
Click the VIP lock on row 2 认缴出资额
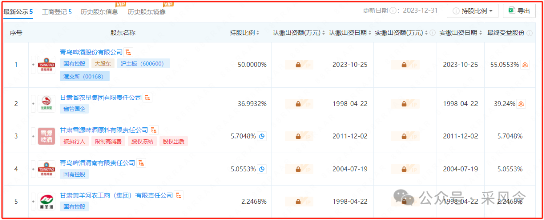coord(299,104)
